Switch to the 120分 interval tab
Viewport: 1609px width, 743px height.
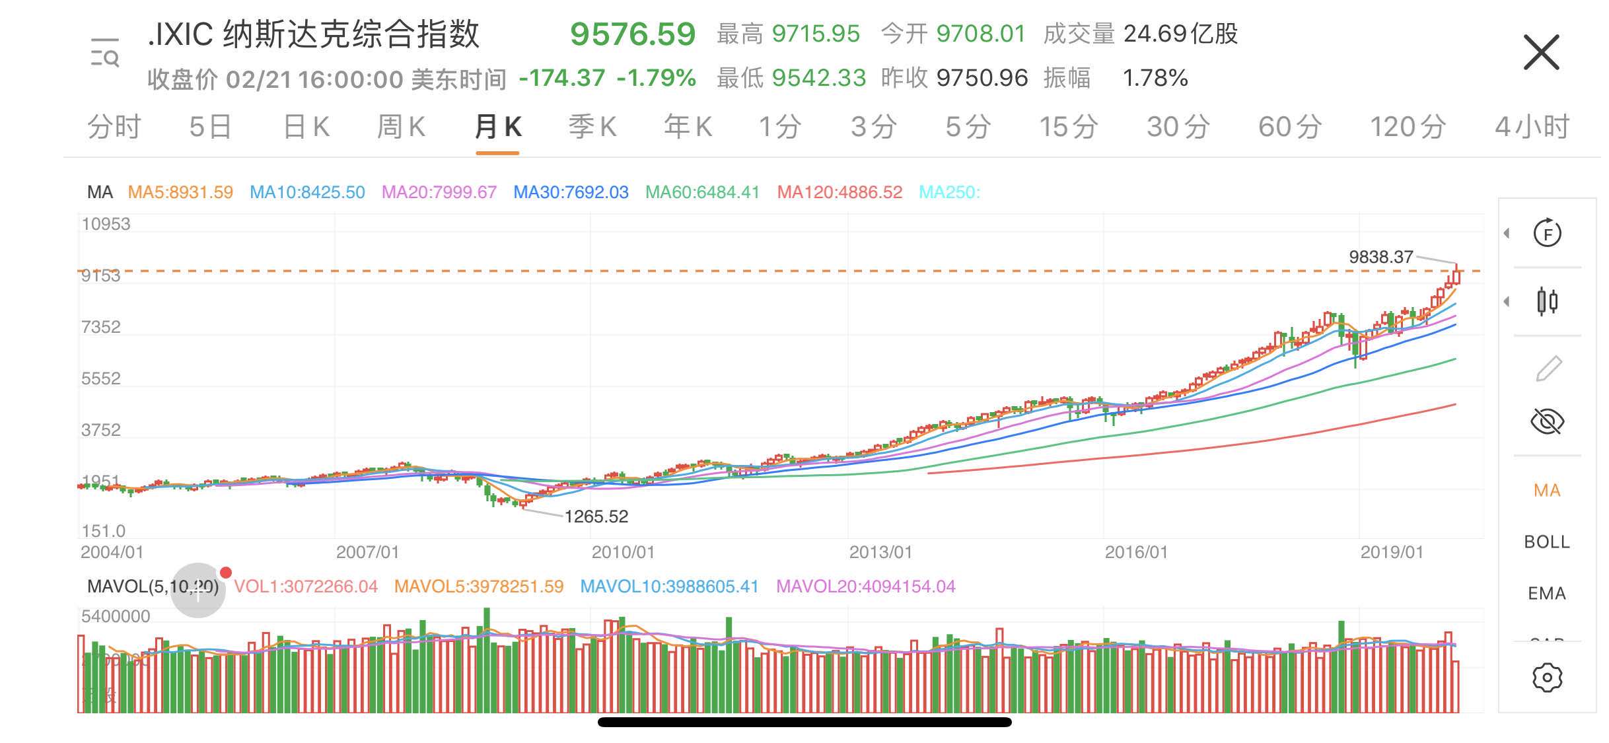pos(1408,127)
